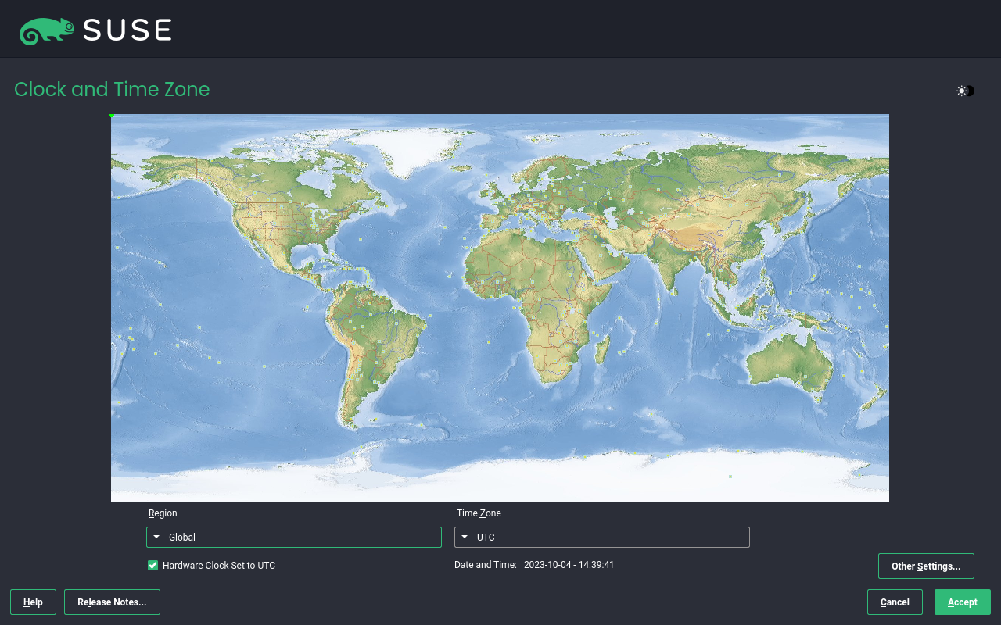Screen dimensions: 1001x625
Task: Click Madagascar island on the map
Action: [602, 348]
